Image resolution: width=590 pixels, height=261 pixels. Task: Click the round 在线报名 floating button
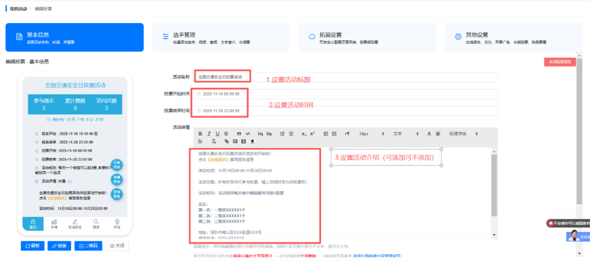[117, 194]
